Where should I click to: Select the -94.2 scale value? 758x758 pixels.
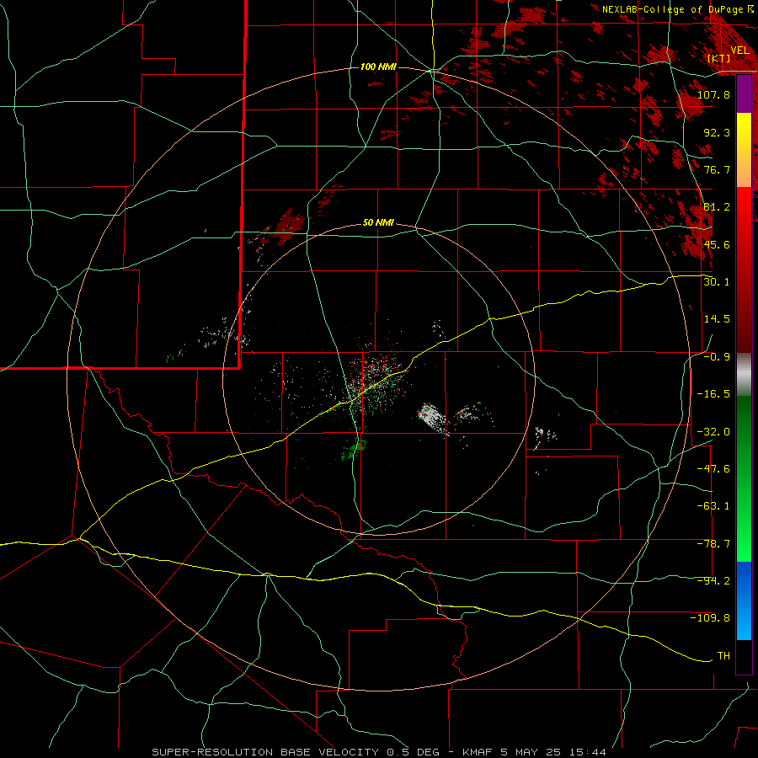tap(713, 581)
